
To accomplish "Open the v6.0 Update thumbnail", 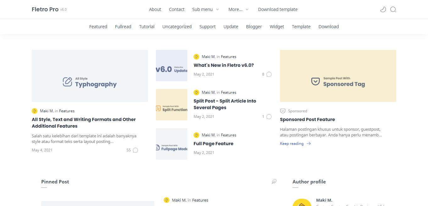I will [172, 66].
